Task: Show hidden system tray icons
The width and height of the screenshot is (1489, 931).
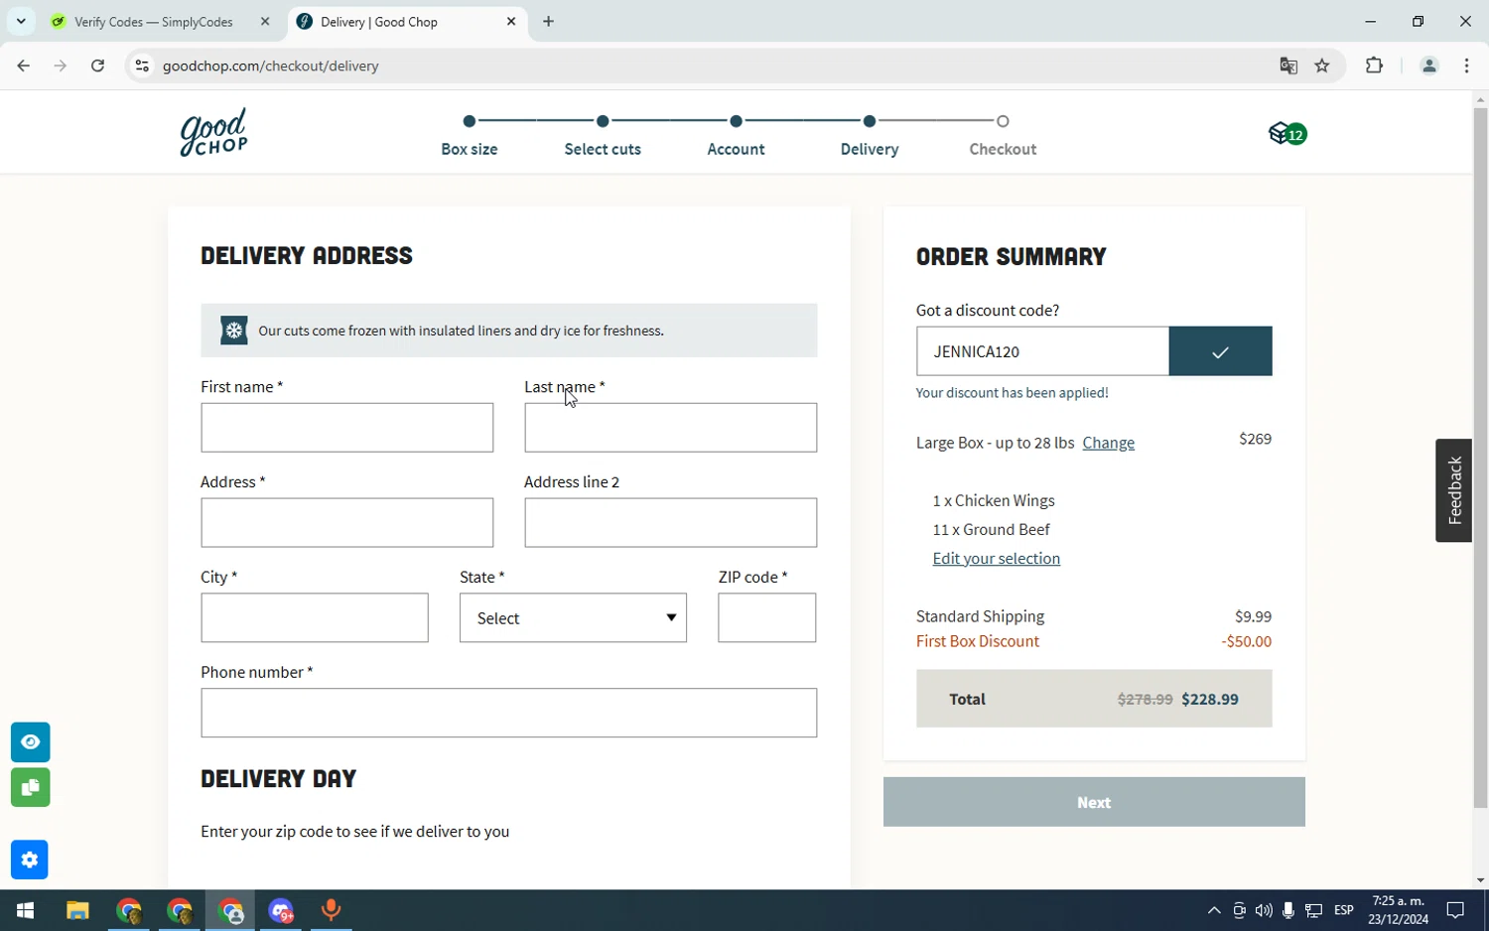Action: click(1213, 910)
